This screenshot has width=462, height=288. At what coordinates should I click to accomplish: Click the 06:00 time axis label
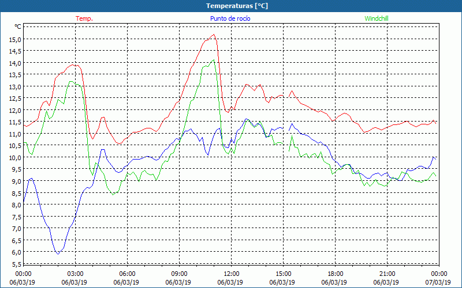click(x=126, y=274)
